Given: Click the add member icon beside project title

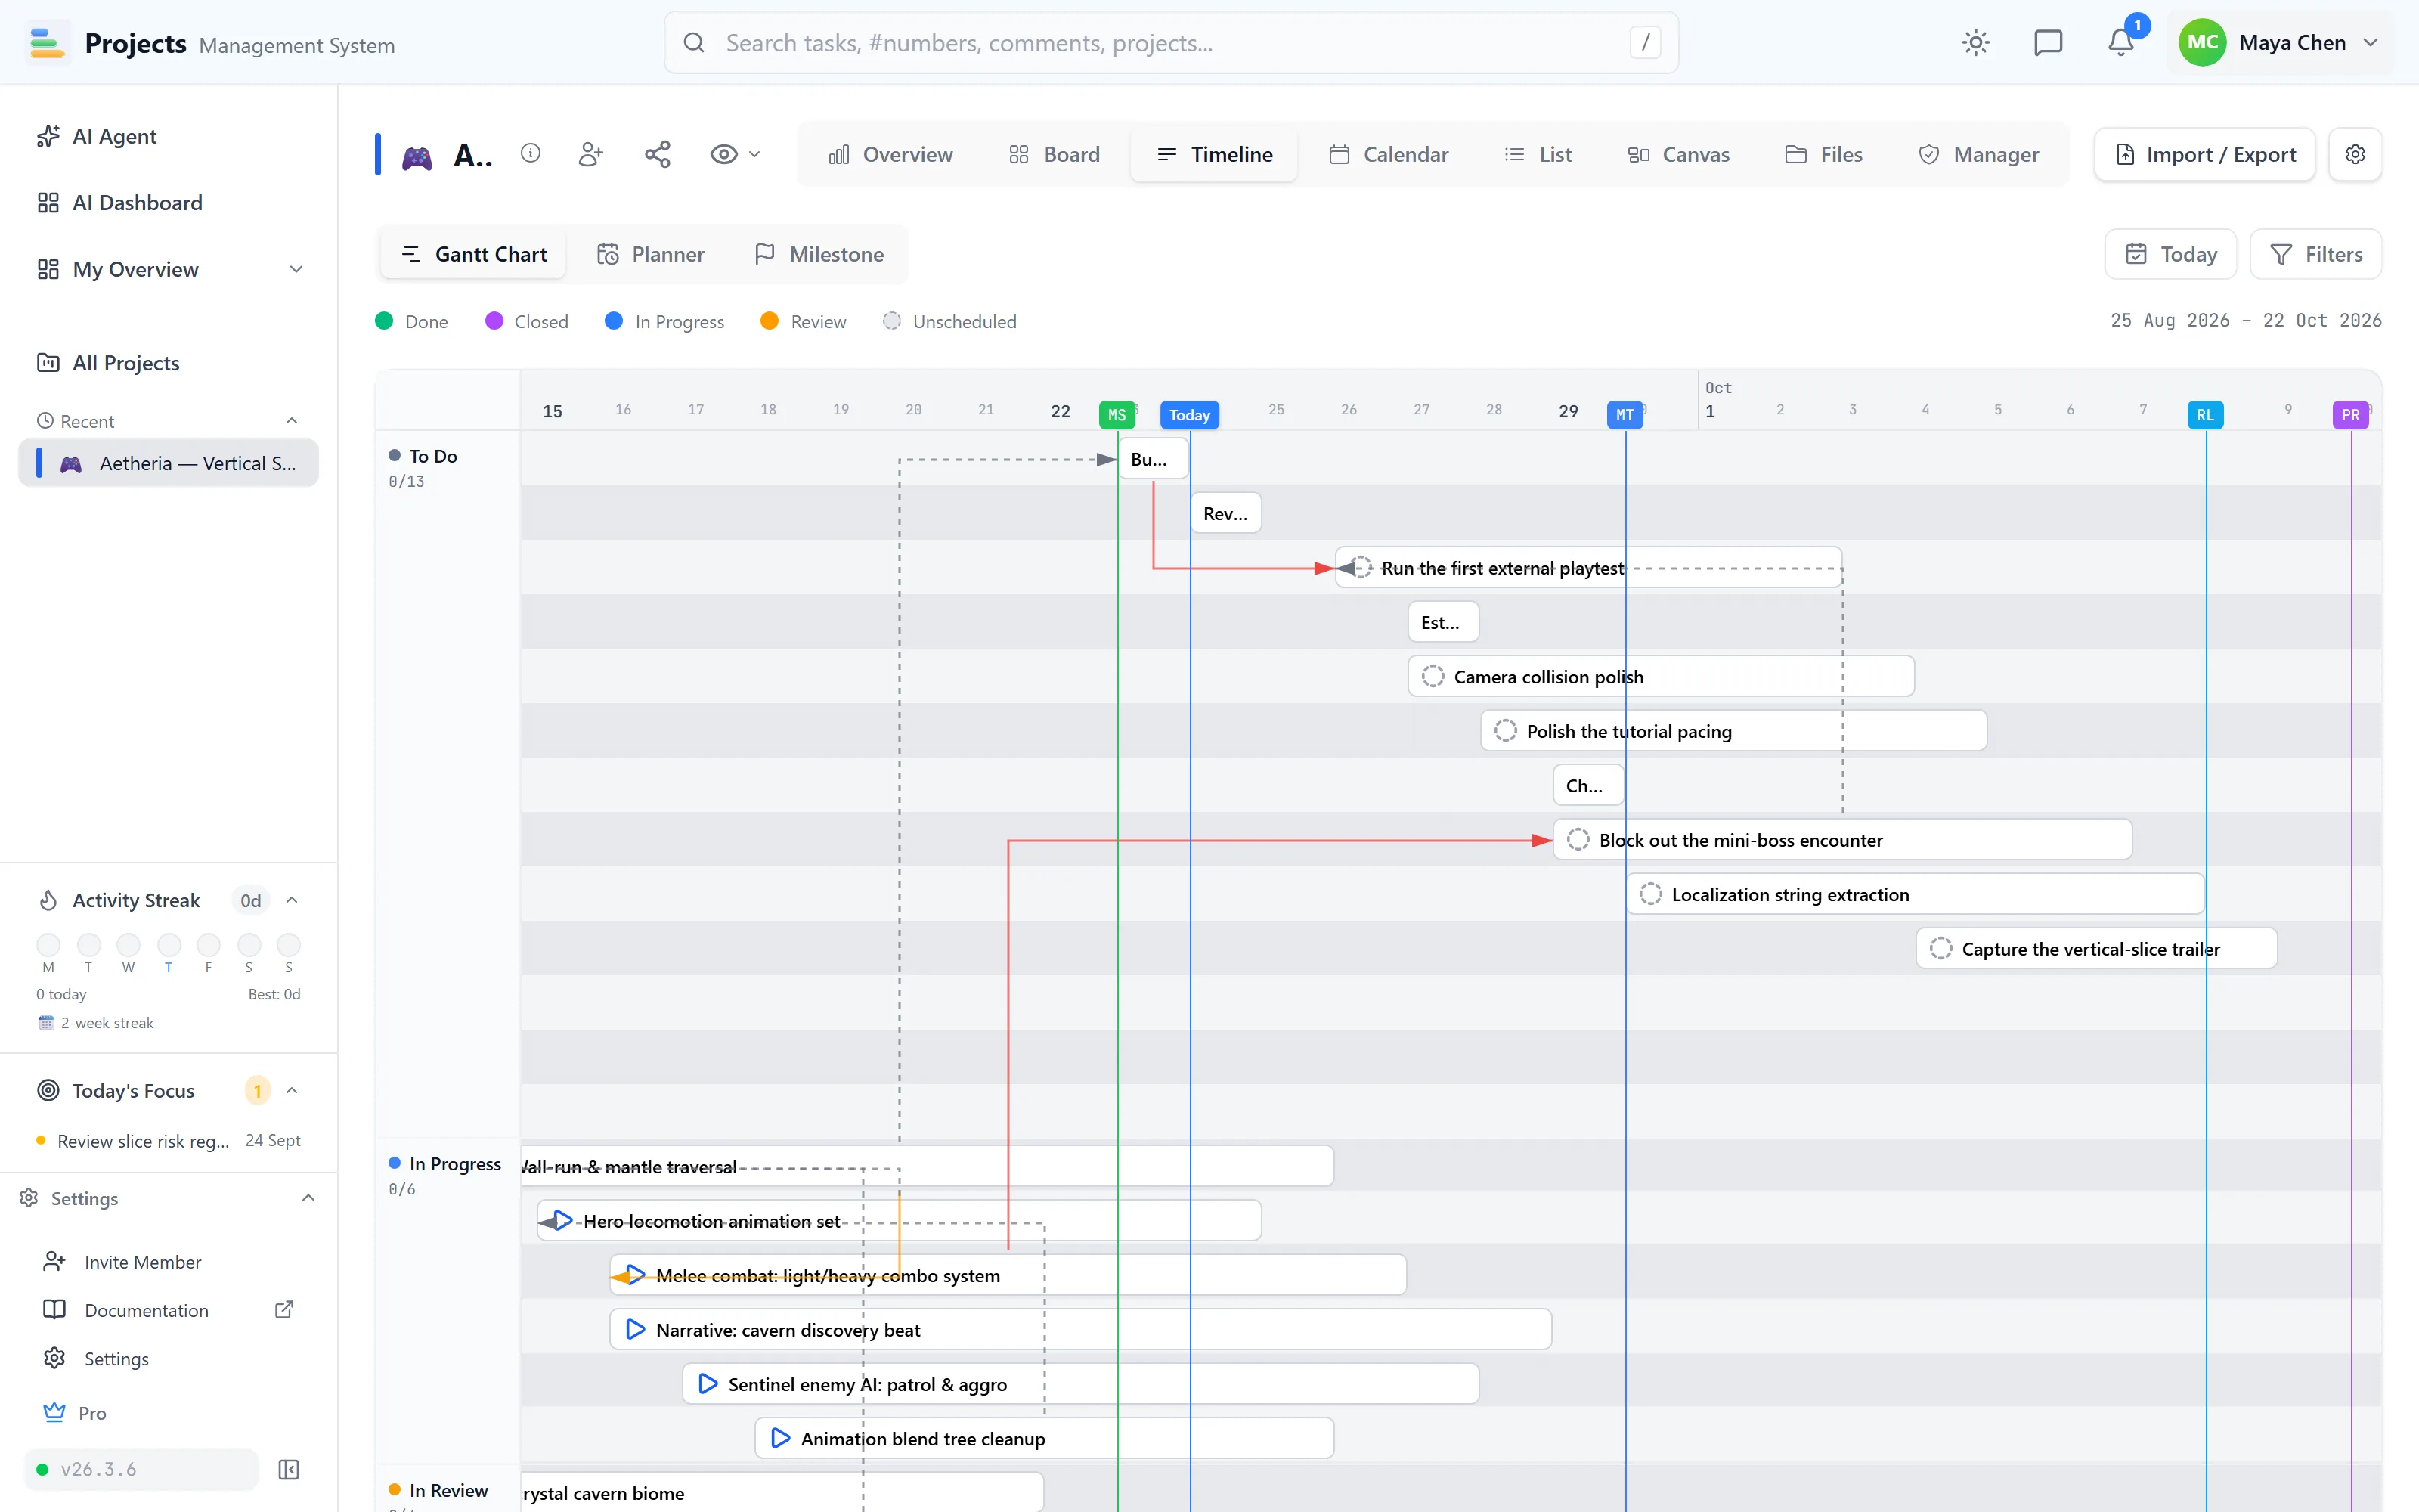Looking at the screenshot, I should click(x=590, y=154).
